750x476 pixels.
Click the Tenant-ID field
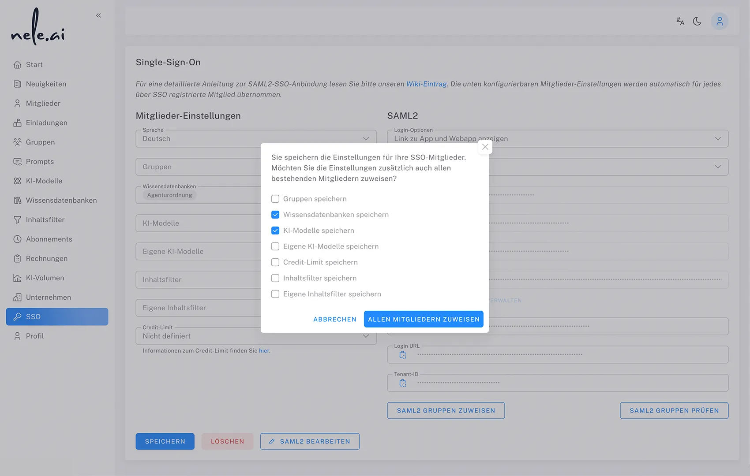tap(558, 383)
